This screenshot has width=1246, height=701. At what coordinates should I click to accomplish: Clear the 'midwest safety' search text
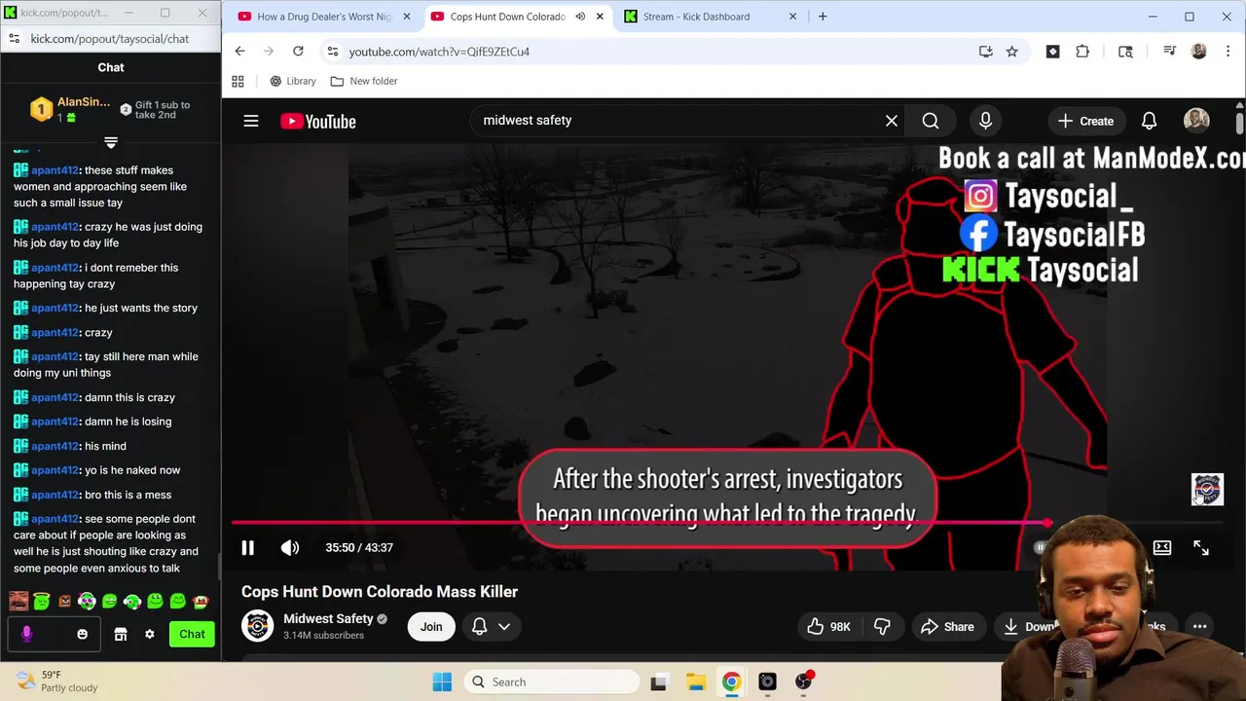coord(891,121)
